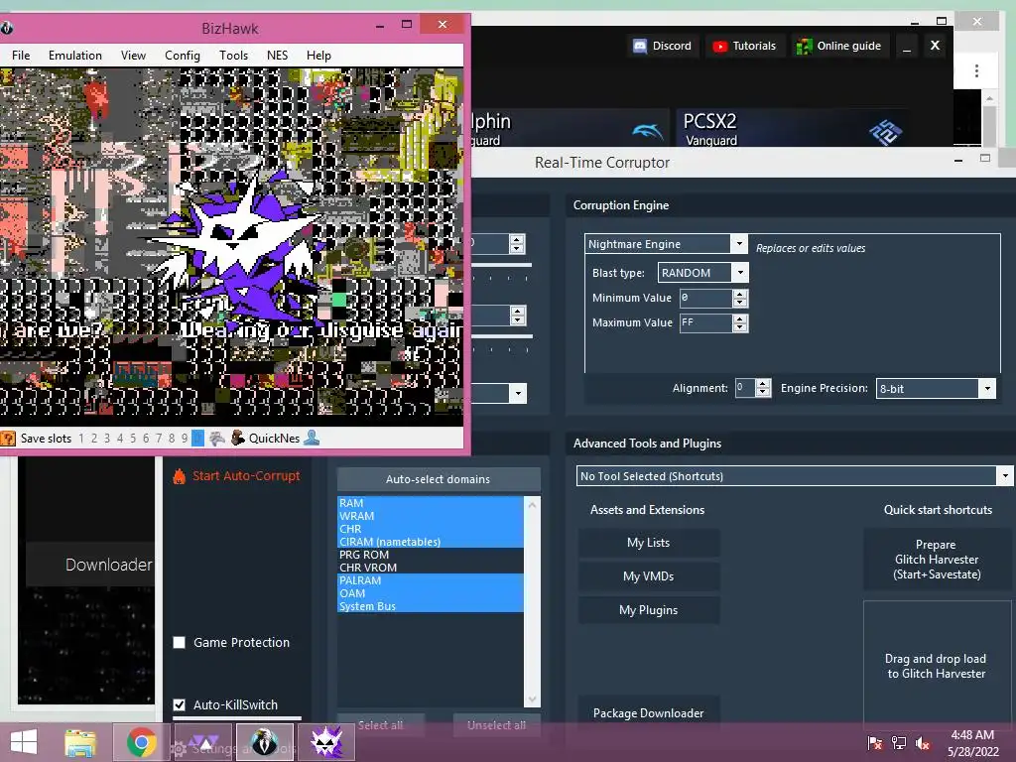The width and height of the screenshot is (1016, 762).
Task: Click the Action Center flag tray icon
Action: tap(875, 743)
